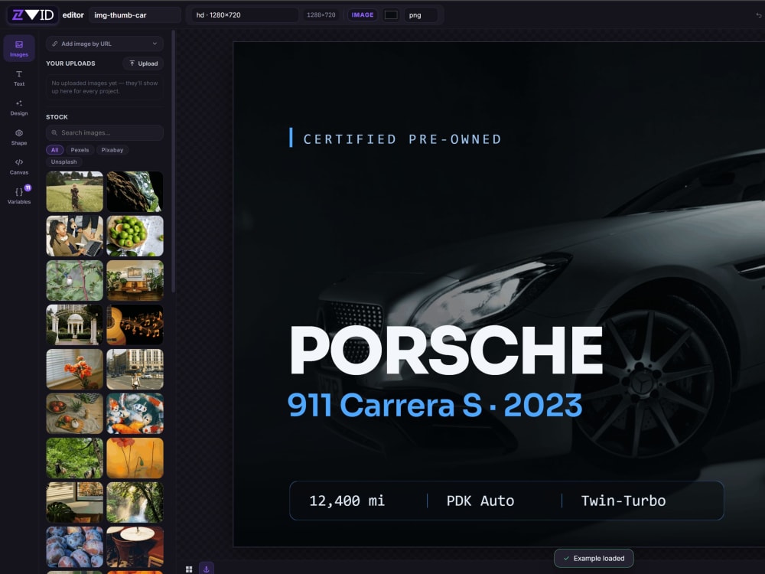Pick the koi fish thumbnail

click(135, 413)
